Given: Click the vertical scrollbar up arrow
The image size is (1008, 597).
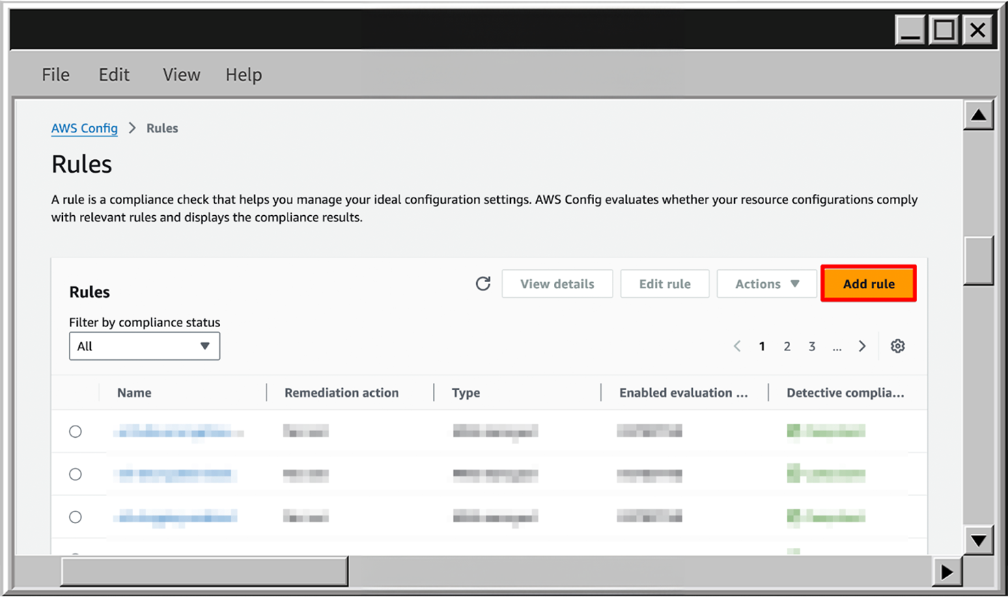Looking at the screenshot, I should tap(978, 115).
